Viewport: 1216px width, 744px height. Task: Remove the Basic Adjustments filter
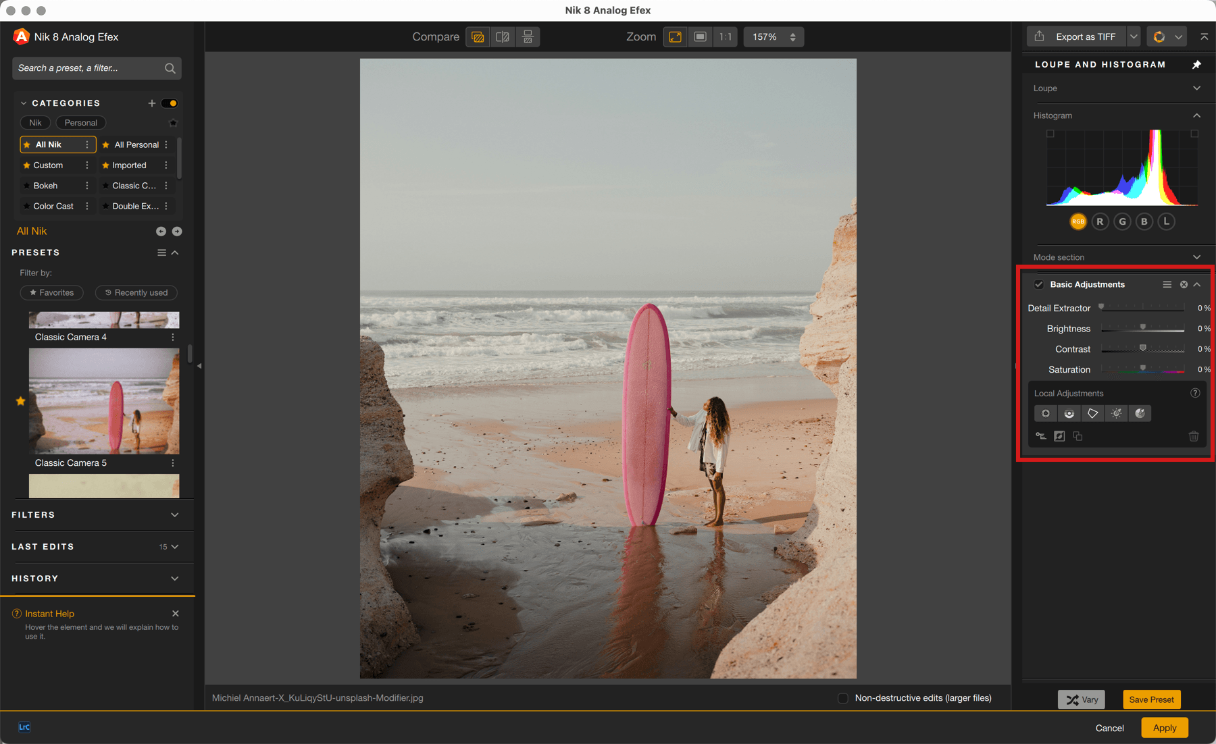(1184, 285)
